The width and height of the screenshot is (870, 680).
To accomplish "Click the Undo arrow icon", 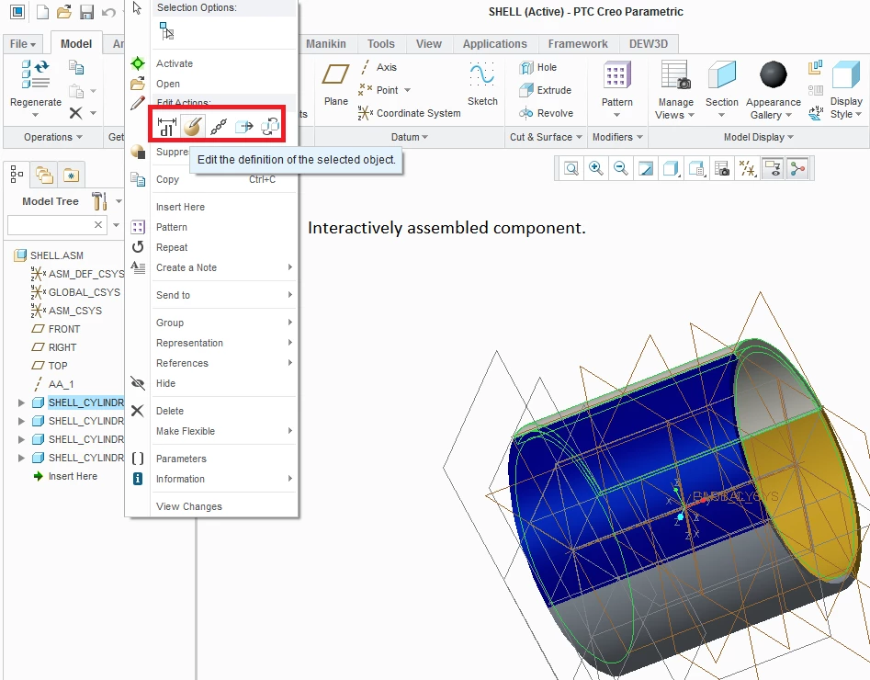I will click(x=108, y=12).
